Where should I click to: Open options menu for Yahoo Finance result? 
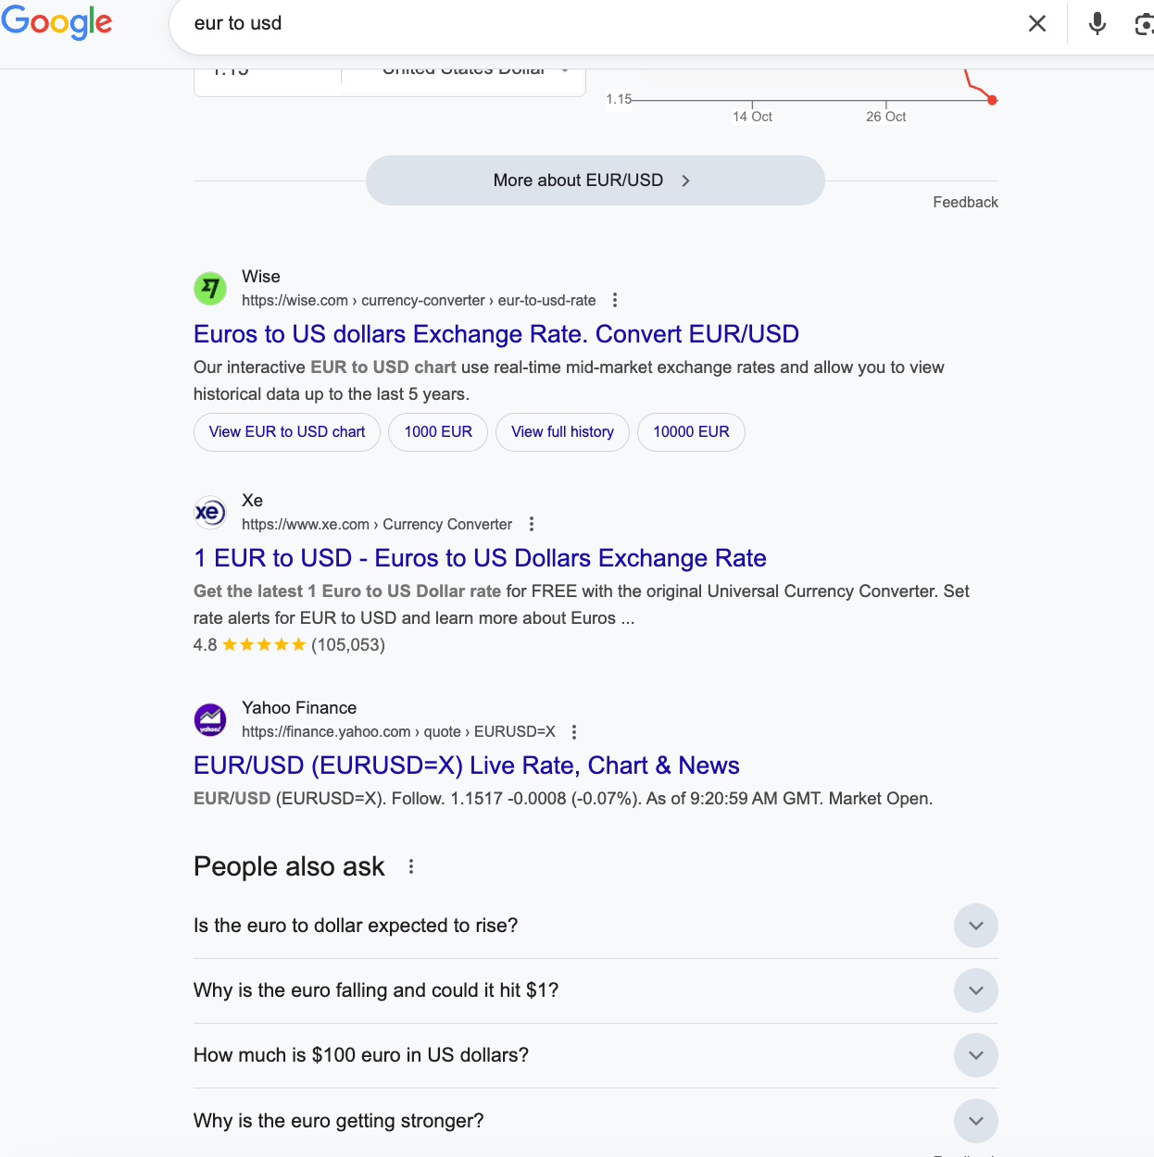click(x=574, y=731)
